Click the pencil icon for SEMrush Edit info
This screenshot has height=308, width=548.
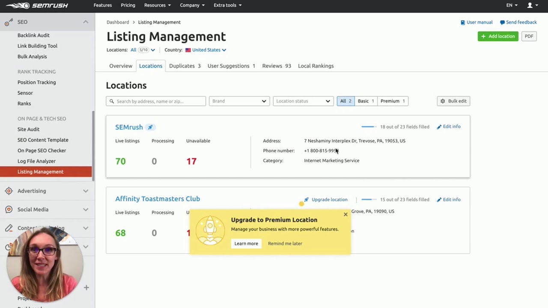[x=439, y=127]
